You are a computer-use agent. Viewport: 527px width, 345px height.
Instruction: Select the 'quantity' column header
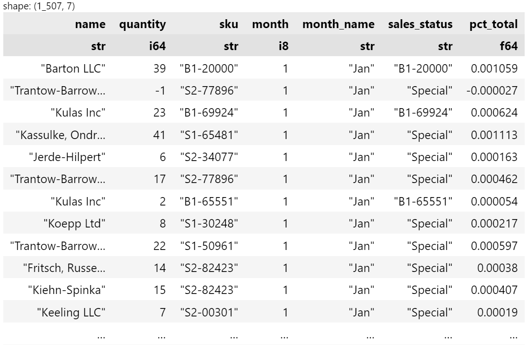(142, 24)
